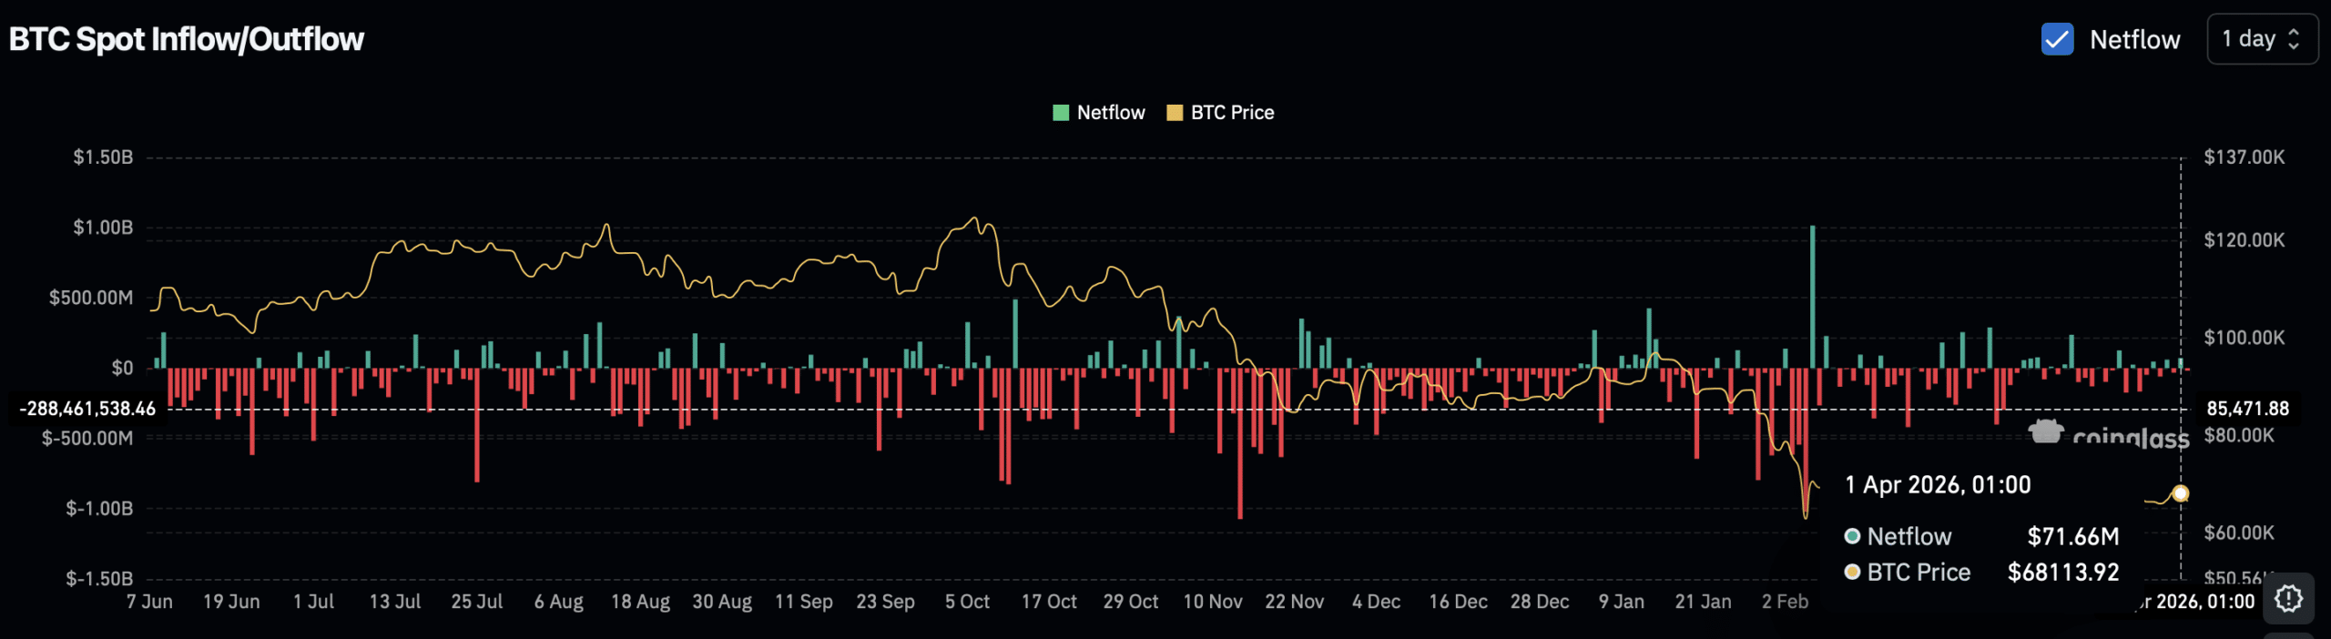Click the green Netflow legend square
Image resolution: width=2331 pixels, height=639 pixels.
click(x=1060, y=113)
